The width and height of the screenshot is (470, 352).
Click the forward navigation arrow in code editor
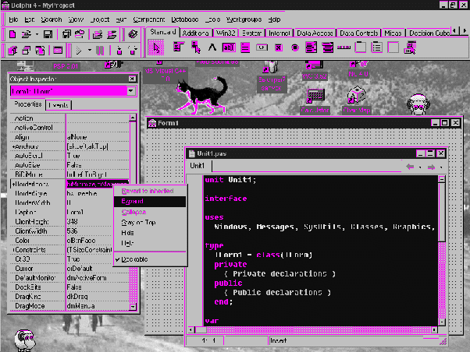431,166
